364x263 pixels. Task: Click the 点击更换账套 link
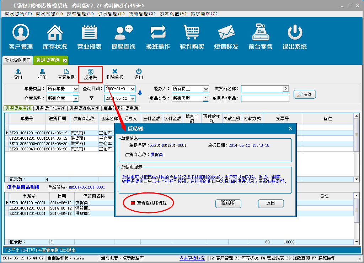pyautogui.click(x=192, y=258)
